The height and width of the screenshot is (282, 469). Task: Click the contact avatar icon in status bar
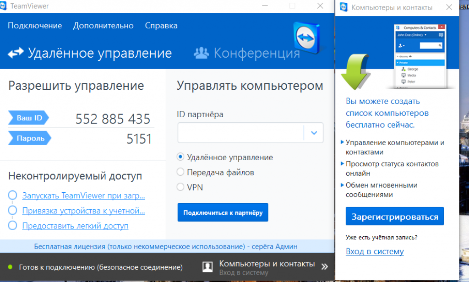click(207, 266)
